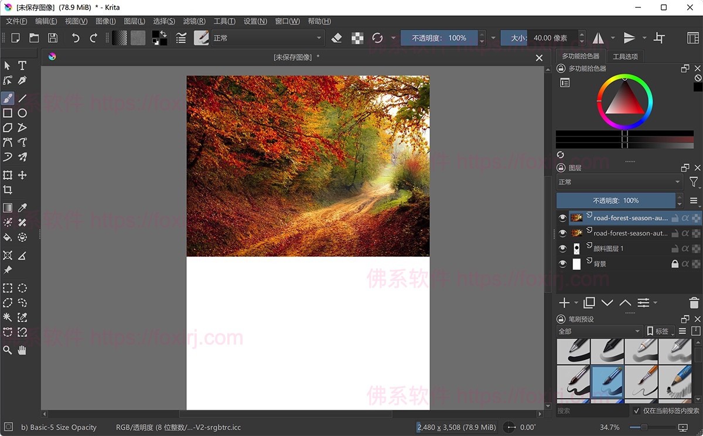Select the Rectangular Selection tool

click(8, 288)
